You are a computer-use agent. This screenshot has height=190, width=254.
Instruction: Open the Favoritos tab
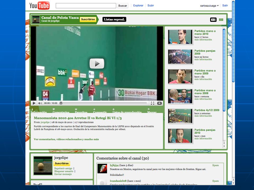81,111
